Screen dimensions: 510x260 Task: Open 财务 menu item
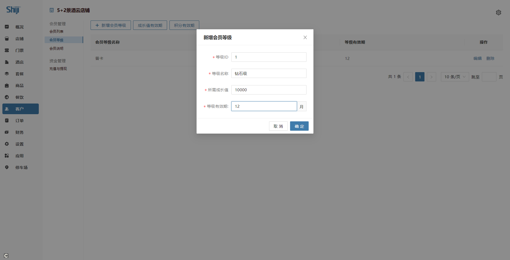[x=20, y=132]
